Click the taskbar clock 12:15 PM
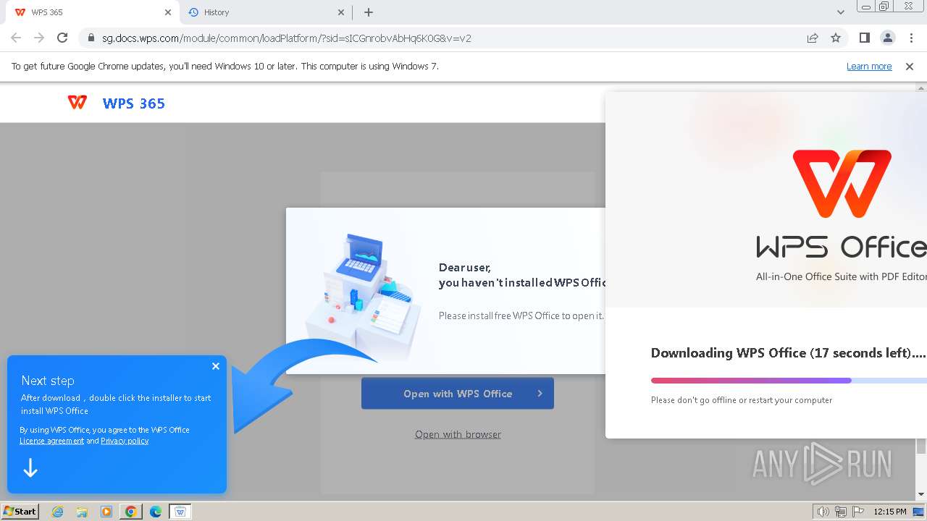Viewport: 927px width, 521px height. [x=890, y=512]
